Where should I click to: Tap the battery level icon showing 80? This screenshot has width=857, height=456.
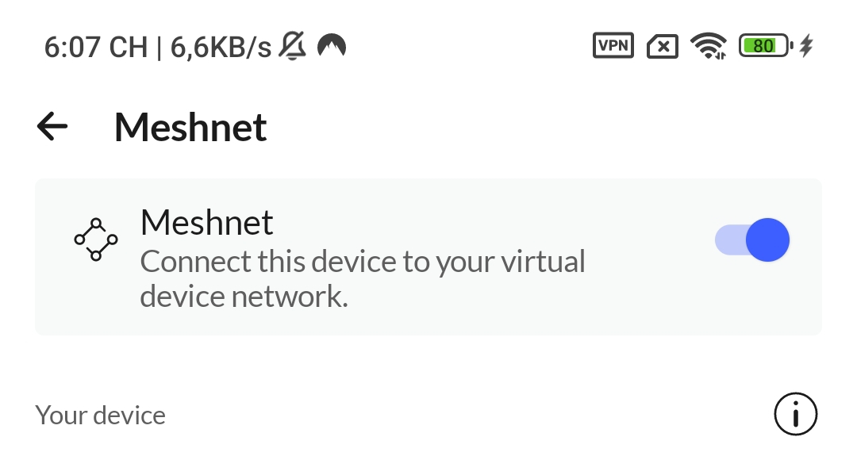[x=765, y=46]
